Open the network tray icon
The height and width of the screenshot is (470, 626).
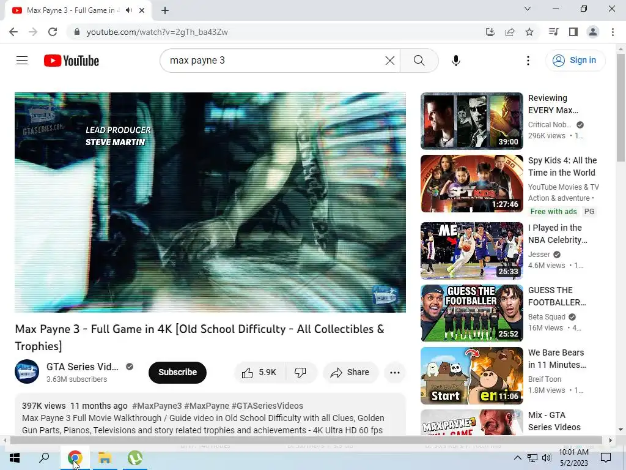(532, 458)
